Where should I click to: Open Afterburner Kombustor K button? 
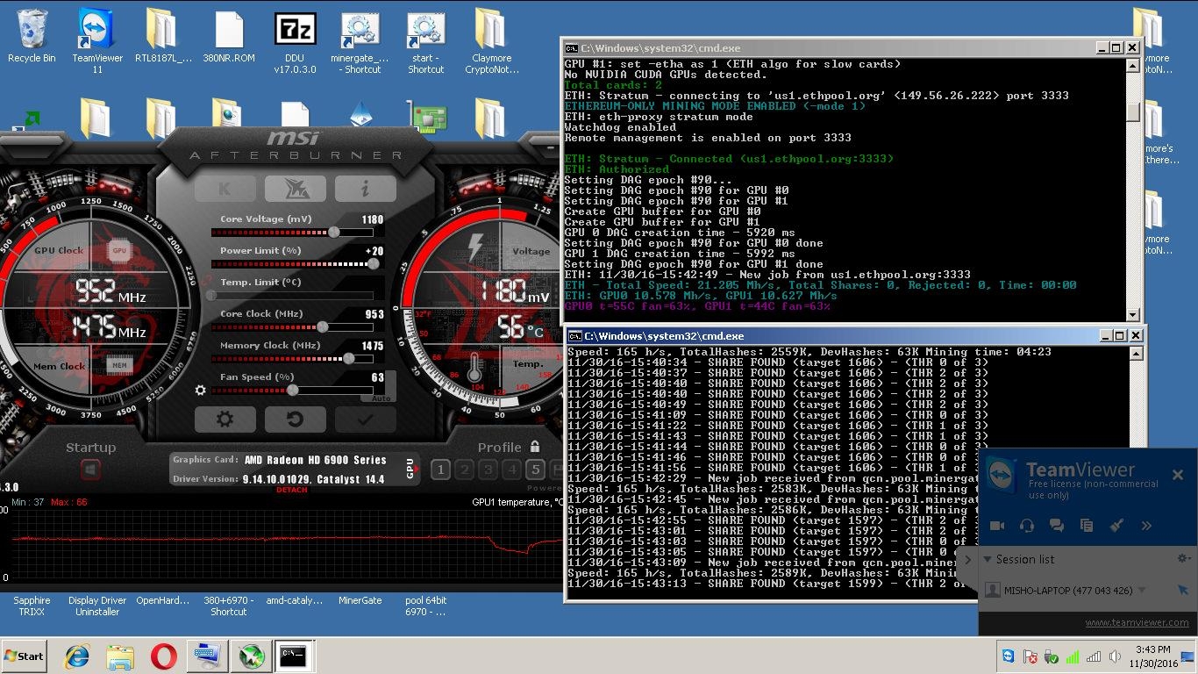click(225, 188)
